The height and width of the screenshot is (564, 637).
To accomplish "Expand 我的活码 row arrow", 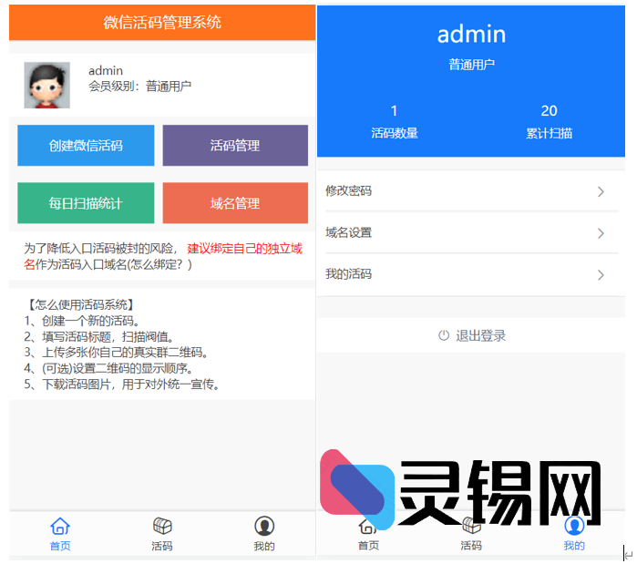I will [601, 274].
